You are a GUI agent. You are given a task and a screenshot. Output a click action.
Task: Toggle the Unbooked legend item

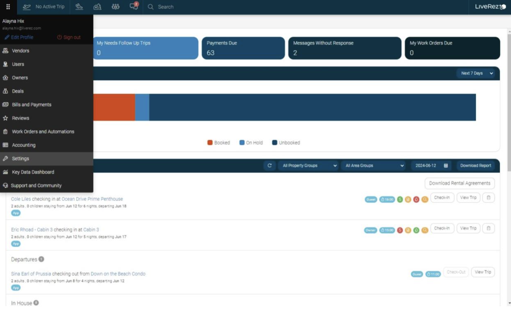(286, 143)
